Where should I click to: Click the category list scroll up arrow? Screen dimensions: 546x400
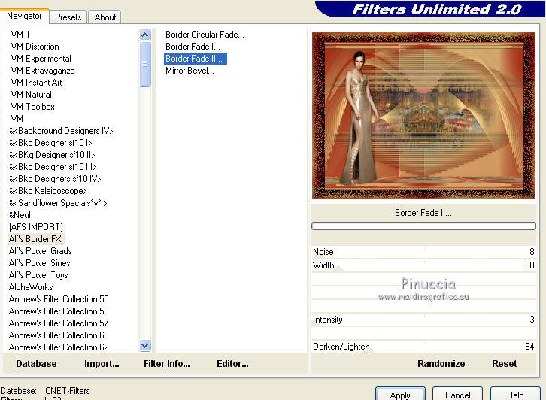tap(145, 35)
